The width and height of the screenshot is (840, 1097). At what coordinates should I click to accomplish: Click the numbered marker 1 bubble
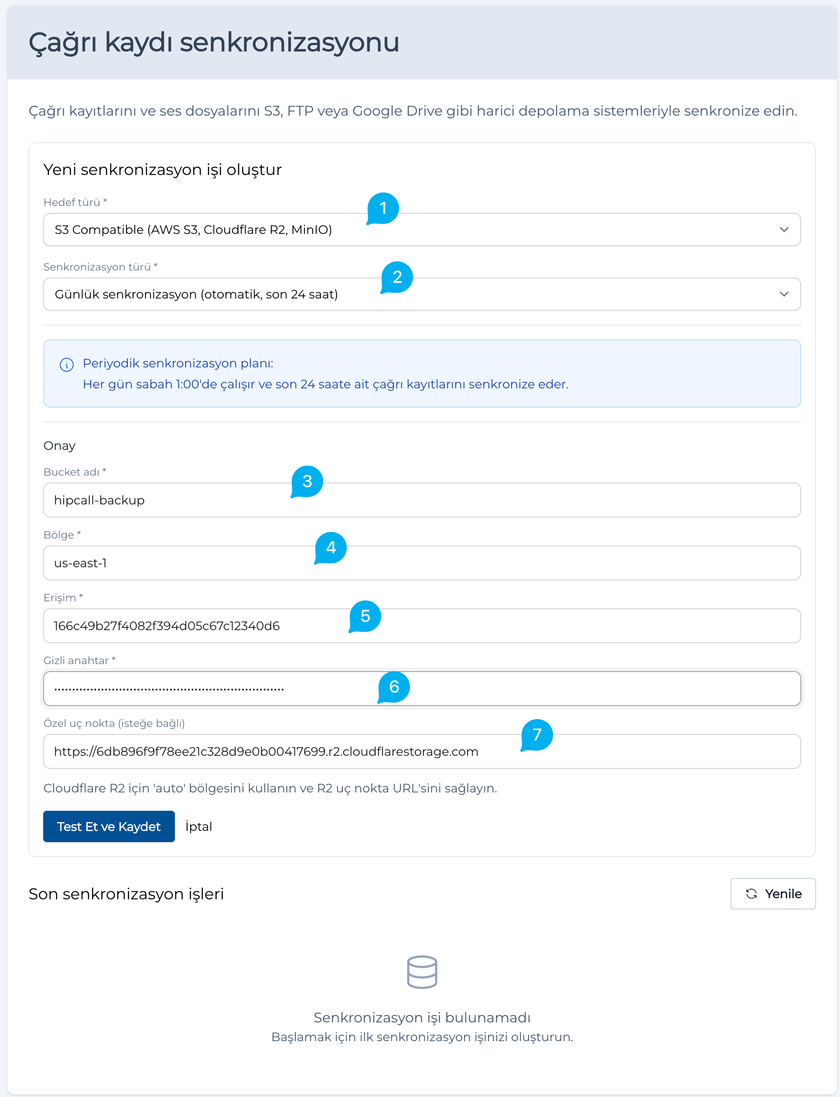tap(383, 208)
